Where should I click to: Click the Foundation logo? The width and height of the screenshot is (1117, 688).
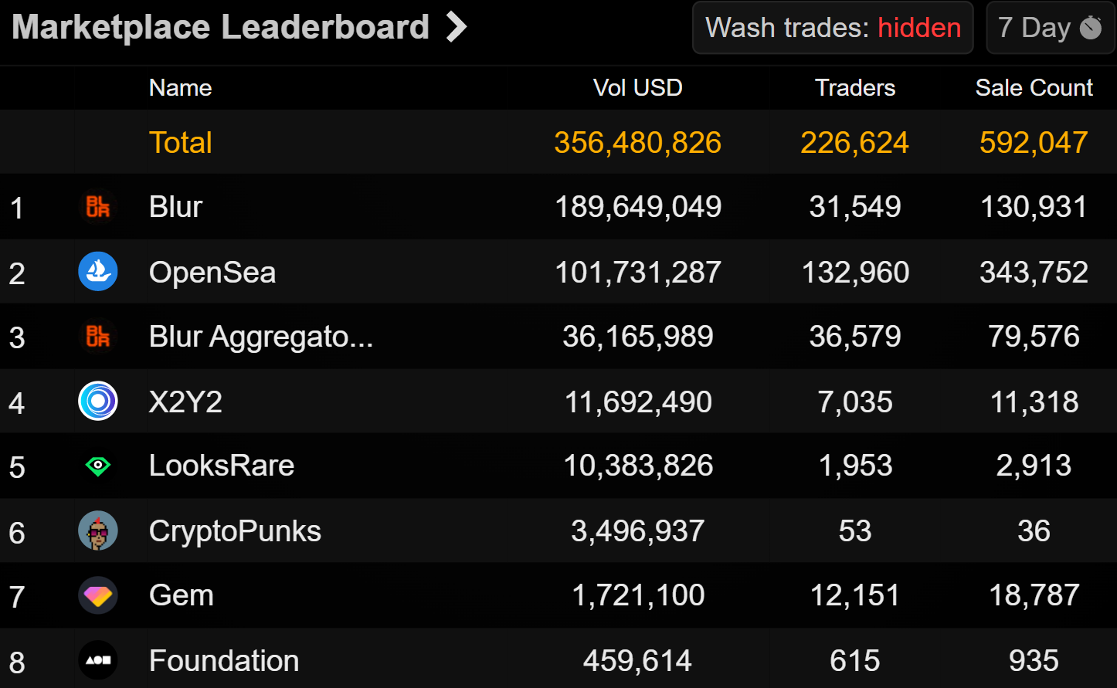(97, 660)
